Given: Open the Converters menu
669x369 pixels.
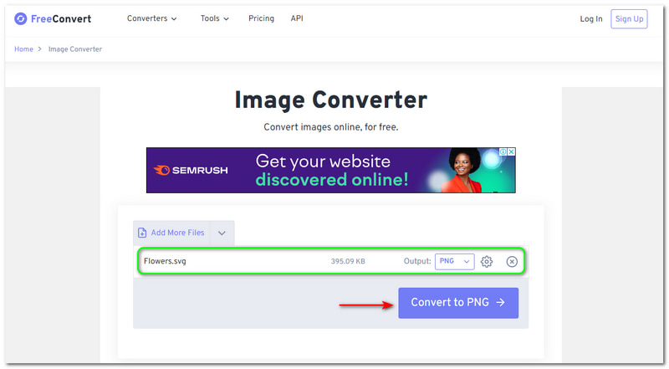Looking at the screenshot, I should tap(151, 18).
